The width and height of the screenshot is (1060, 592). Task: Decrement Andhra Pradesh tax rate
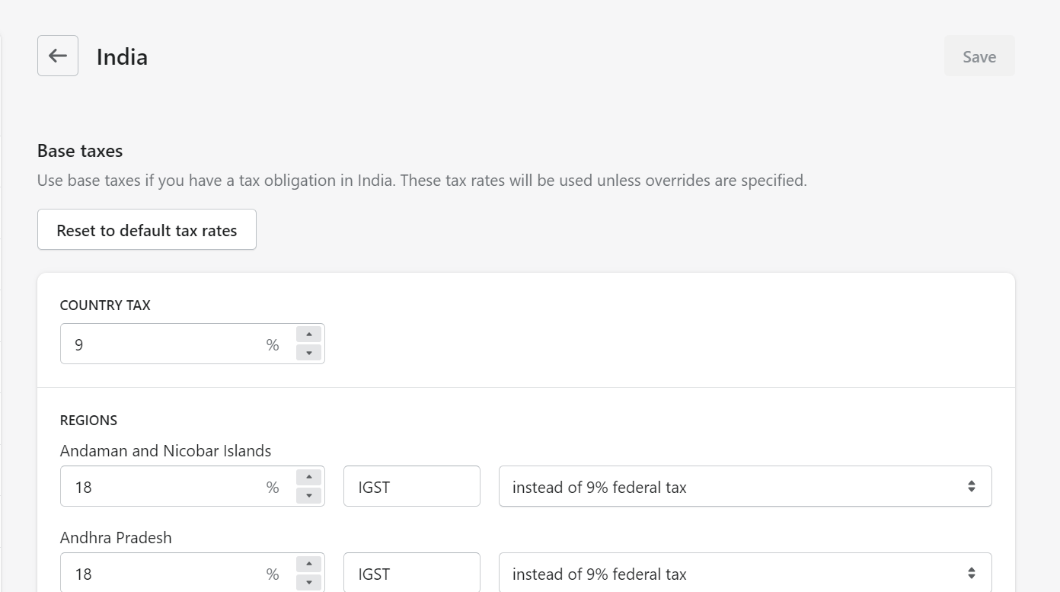(308, 582)
